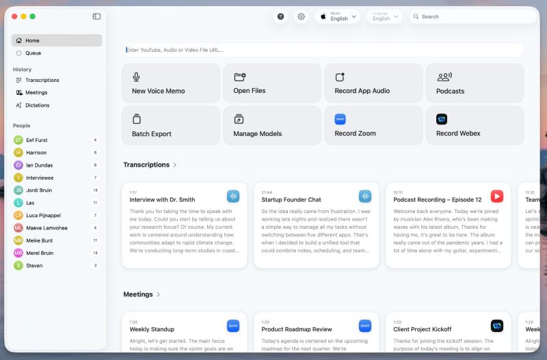
Task: Click the Webex logo on Record Webex
Action: (x=442, y=119)
